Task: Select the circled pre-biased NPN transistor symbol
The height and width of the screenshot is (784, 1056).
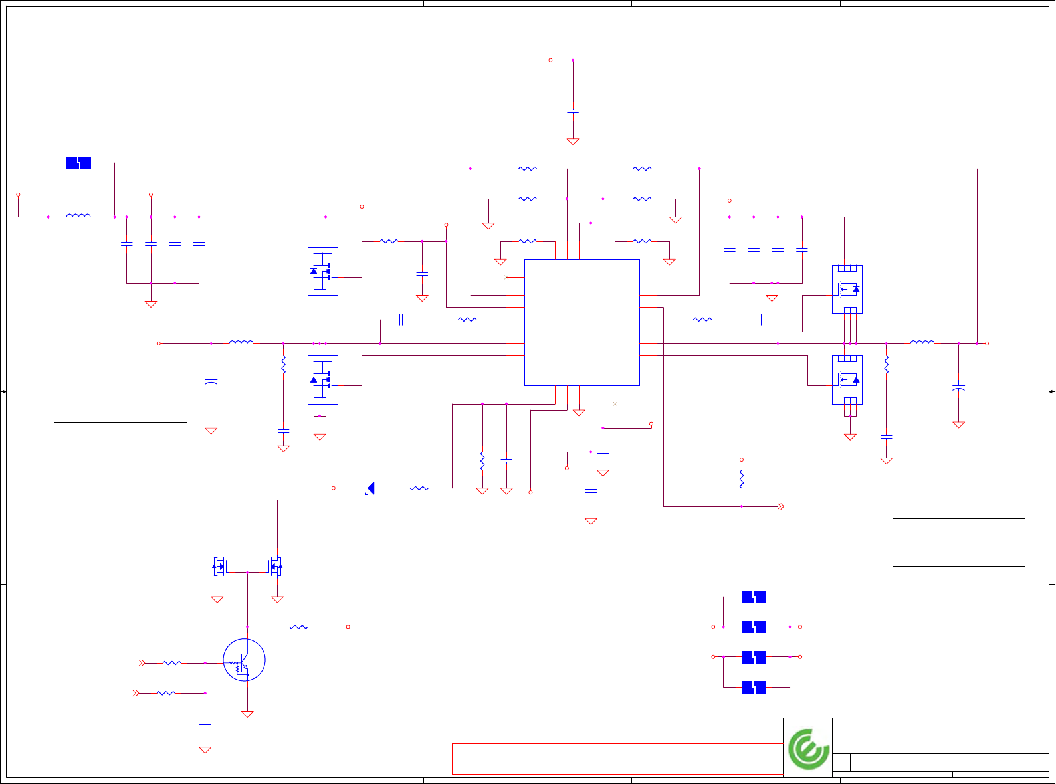Action: 245,660
